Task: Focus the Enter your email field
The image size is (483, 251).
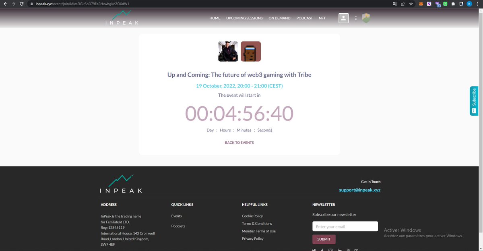Action: [x=345, y=226]
